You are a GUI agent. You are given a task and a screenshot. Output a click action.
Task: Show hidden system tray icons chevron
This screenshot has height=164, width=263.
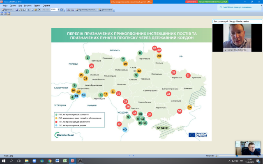pyautogui.click(x=229, y=161)
